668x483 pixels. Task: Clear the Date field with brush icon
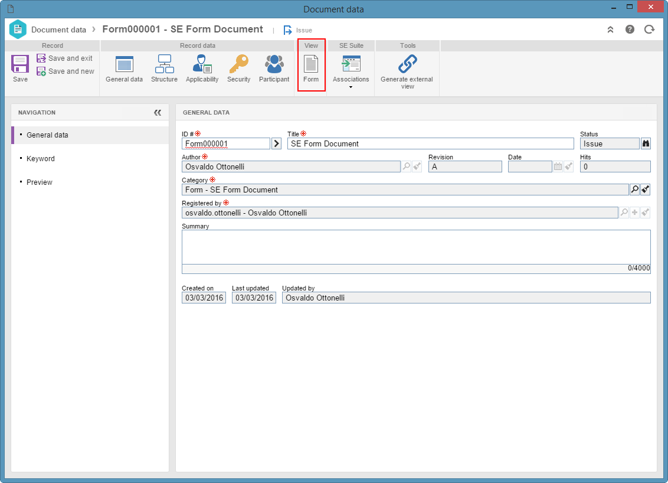pos(568,167)
